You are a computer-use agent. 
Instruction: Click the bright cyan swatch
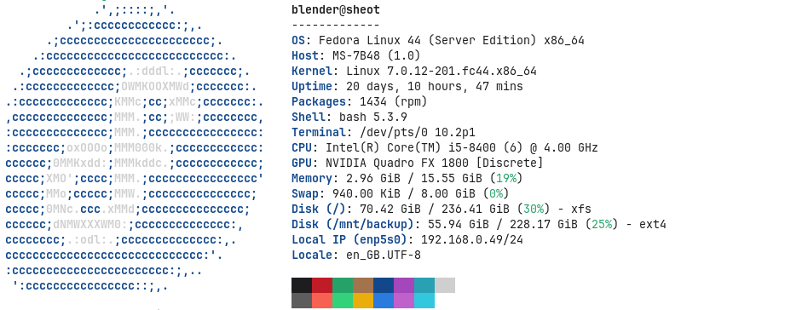point(424,301)
